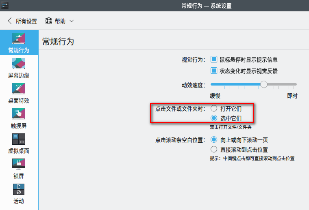309x210 pixels.
Task: Click the middle-click scroll hint text
Action: tap(252, 159)
